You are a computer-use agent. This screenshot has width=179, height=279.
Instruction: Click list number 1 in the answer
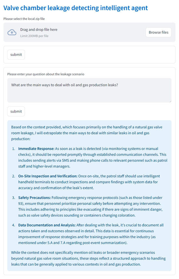tap(13, 149)
